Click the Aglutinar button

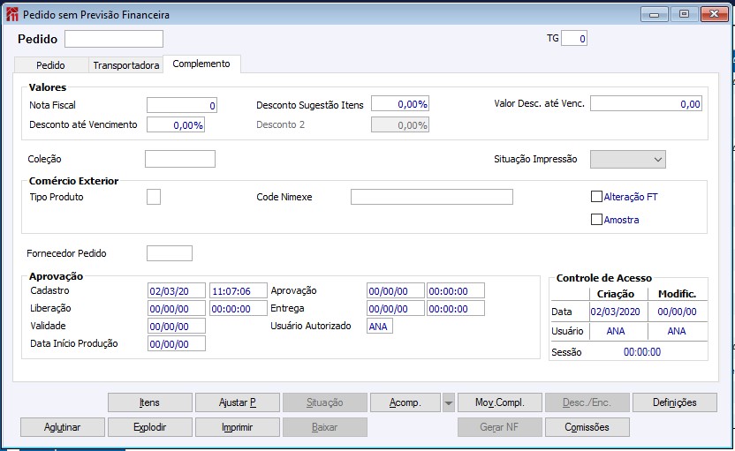pos(63,427)
